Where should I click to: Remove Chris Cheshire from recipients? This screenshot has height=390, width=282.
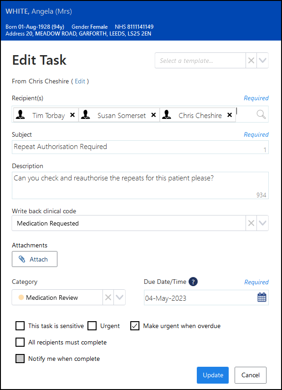[x=230, y=115]
